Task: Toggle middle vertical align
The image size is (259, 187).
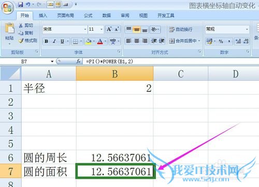Action: point(137,30)
